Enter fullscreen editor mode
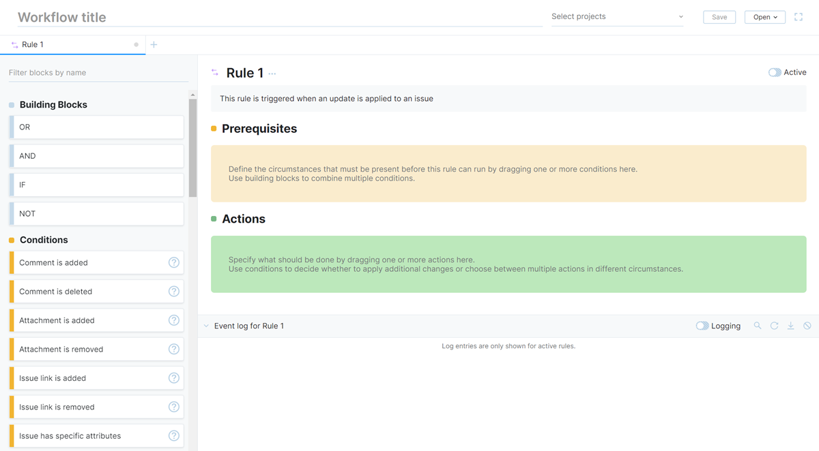This screenshot has width=819, height=451. (x=799, y=16)
